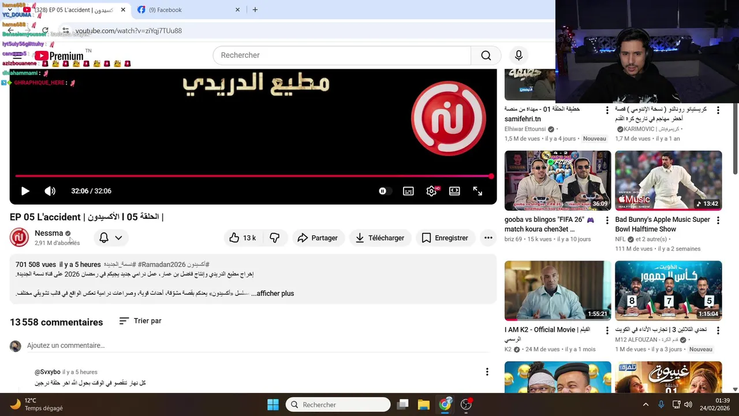
Task: Click the 701 508 vues text
Action: pyautogui.click(x=36, y=265)
